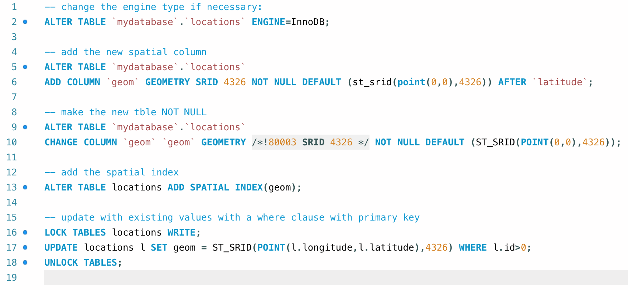Click the uppercase UPDATE keyword on line 17

pyautogui.click(x=61, y=247)
